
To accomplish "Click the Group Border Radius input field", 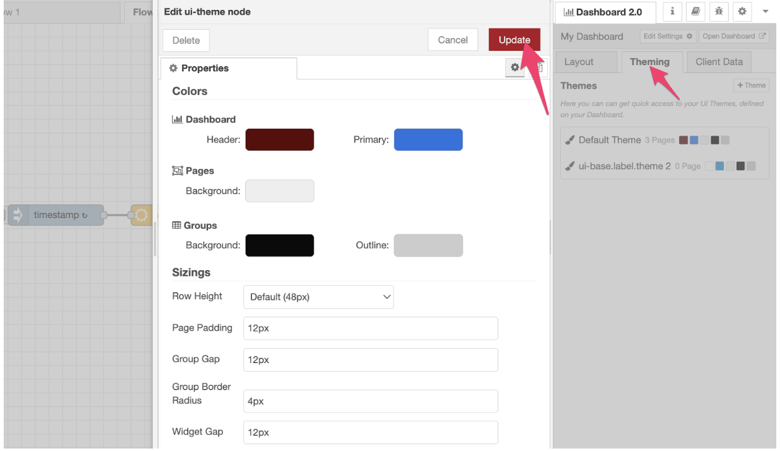I will pyautogui.click(x=371, y=401).
